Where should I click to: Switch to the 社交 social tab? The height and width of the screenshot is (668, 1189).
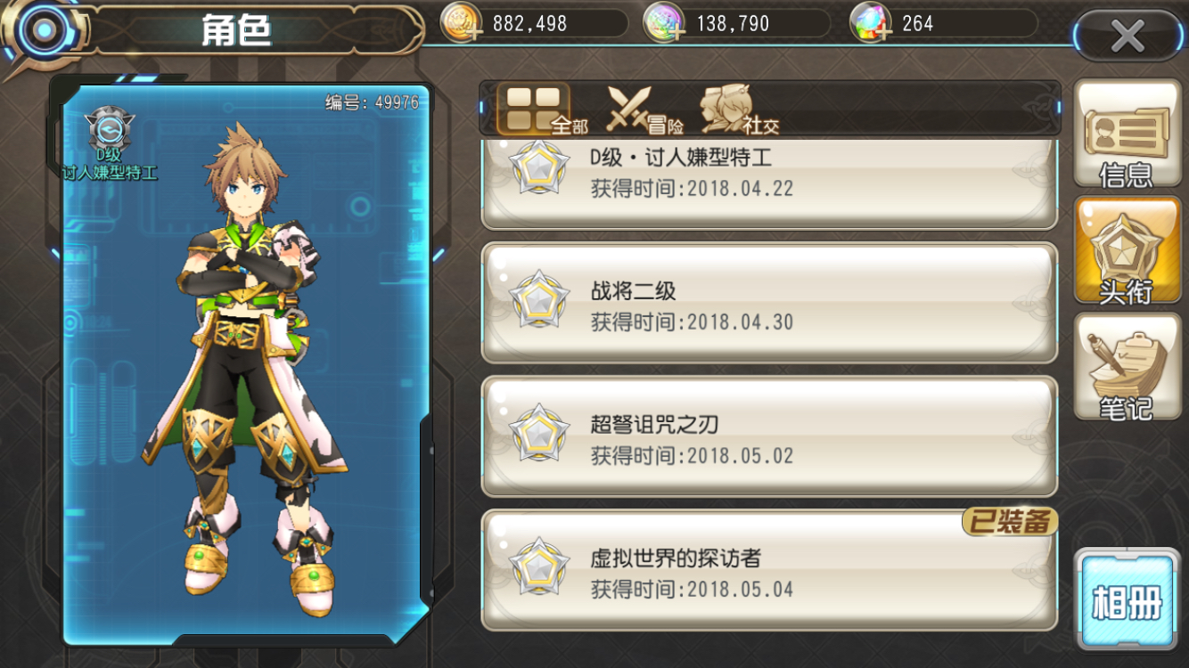(740, 110)
